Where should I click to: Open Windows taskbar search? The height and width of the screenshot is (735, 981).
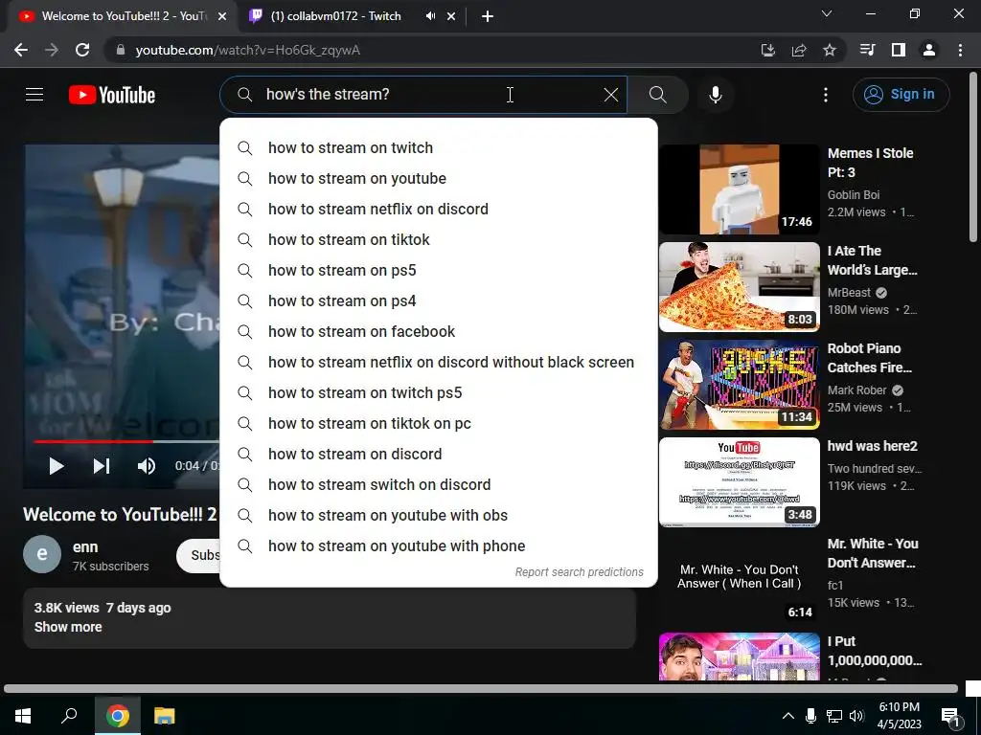pos(69,716)
